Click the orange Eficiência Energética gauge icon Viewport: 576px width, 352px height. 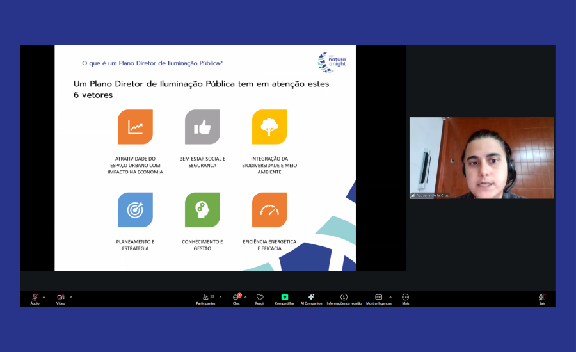269,210
